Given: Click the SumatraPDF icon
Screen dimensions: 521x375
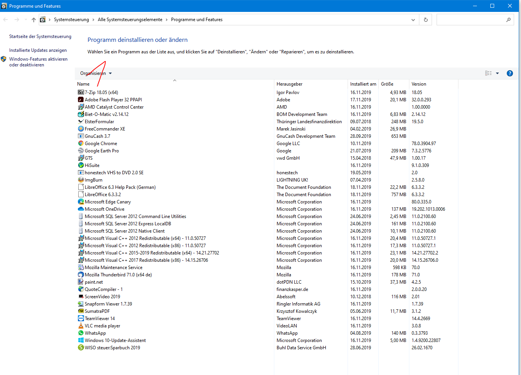Looking at the screenshot, I should [x=81, y=311].
